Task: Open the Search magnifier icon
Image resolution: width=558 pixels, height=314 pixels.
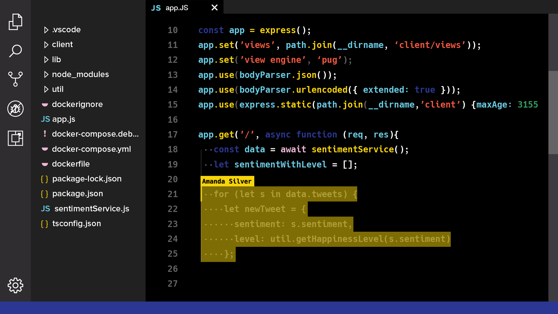Action: (15, 51)
